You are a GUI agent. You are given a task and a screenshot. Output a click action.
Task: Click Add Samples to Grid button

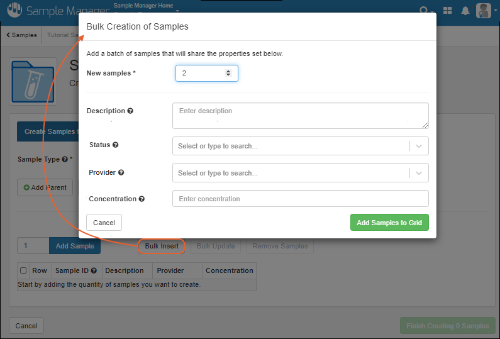pyautogui.click(x=389, y=223)
